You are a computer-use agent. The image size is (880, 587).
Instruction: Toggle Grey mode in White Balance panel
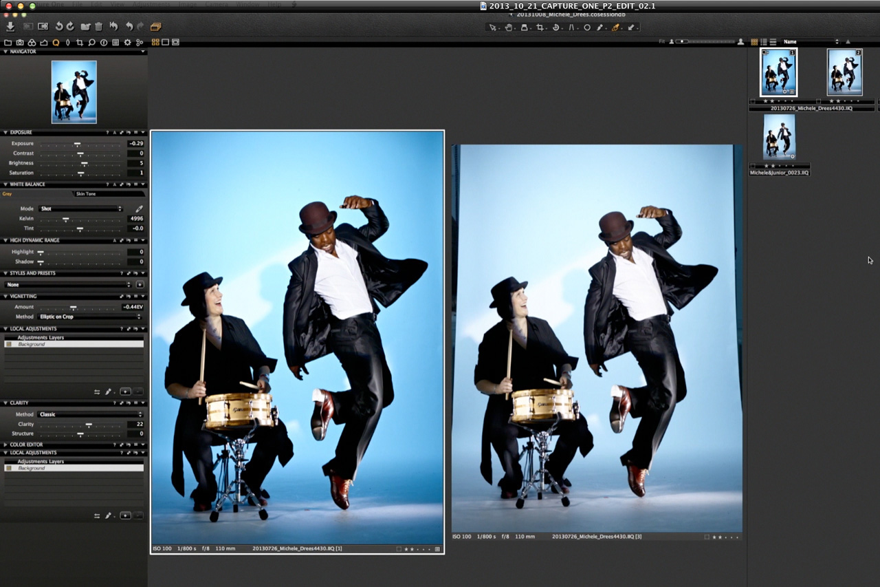pos(7,193)
